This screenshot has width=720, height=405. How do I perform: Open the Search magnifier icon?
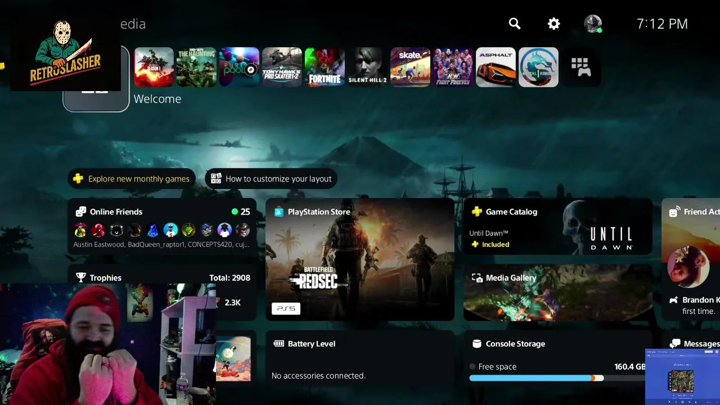(515, 24)
